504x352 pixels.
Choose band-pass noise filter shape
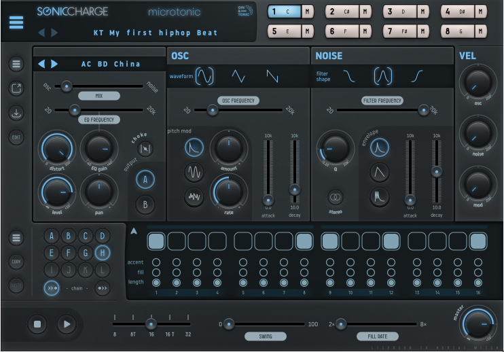tap(383, 76)
